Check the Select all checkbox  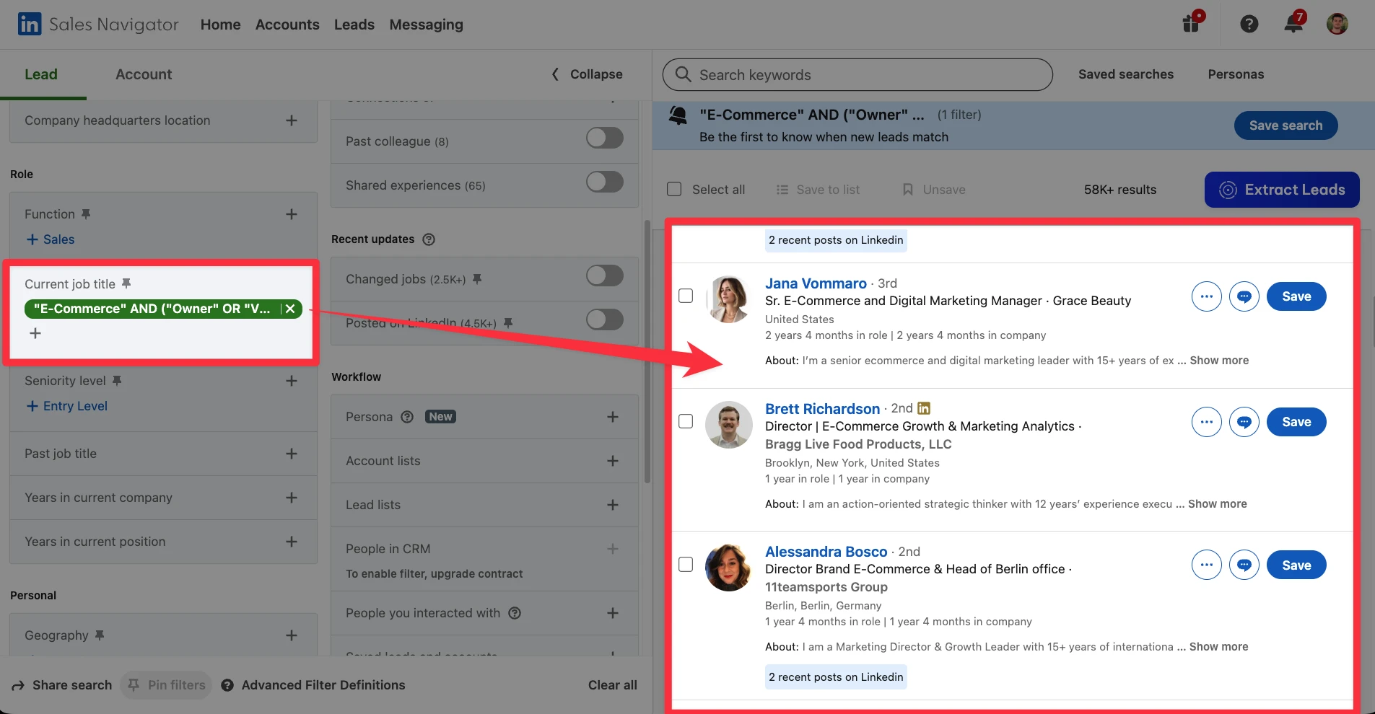click(674, 189)
